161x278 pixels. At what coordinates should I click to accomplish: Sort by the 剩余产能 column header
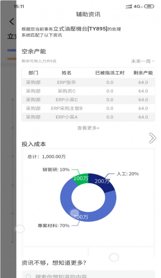click(143, 73)
